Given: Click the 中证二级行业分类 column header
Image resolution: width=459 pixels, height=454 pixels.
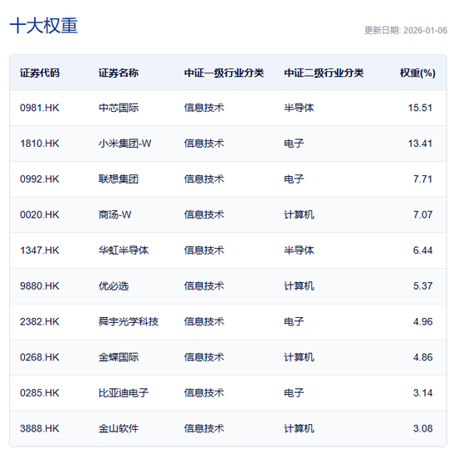Looking at the screenshot, I should (324, 73).
